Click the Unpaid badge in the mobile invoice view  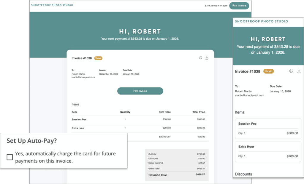coord(268,71)
